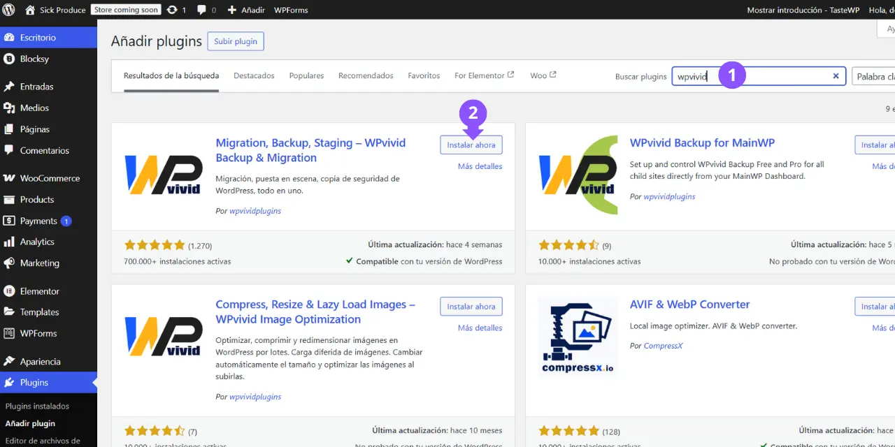Viewport: 895px width, 447px height.
Task: Switch to the Populares tab
Action: pos(306,75)
